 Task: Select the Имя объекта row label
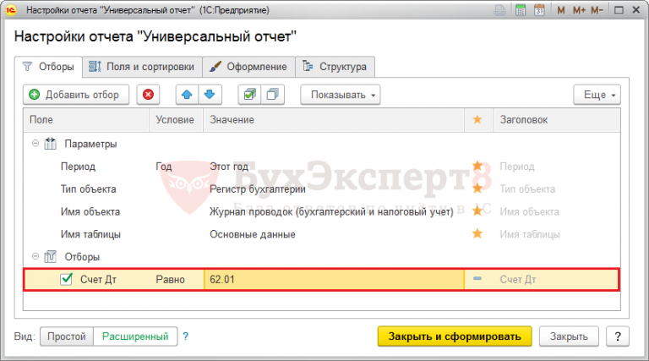[x=90, y=211]
